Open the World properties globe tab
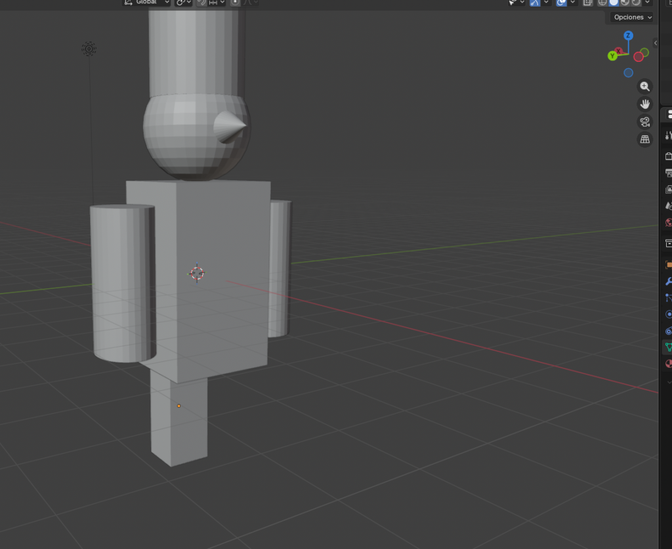 click(x=669, y=223)
